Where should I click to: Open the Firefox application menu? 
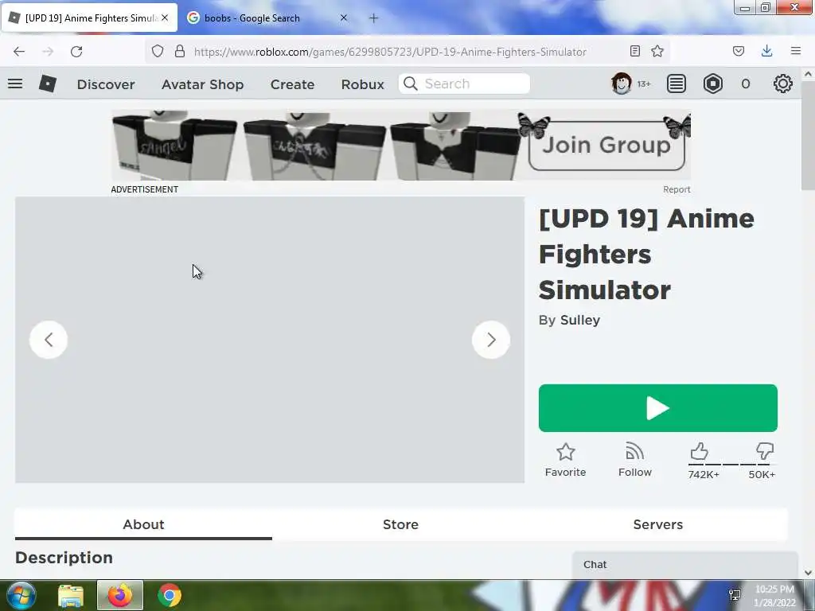pos(796,51)
